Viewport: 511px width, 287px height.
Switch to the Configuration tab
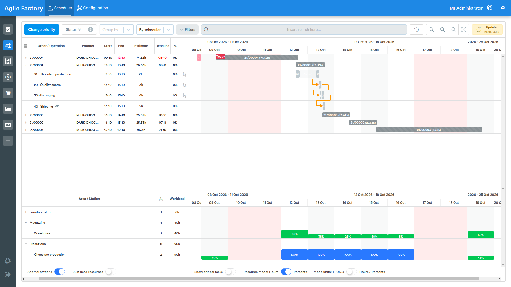pyautogui.click(x=92, y=8)
